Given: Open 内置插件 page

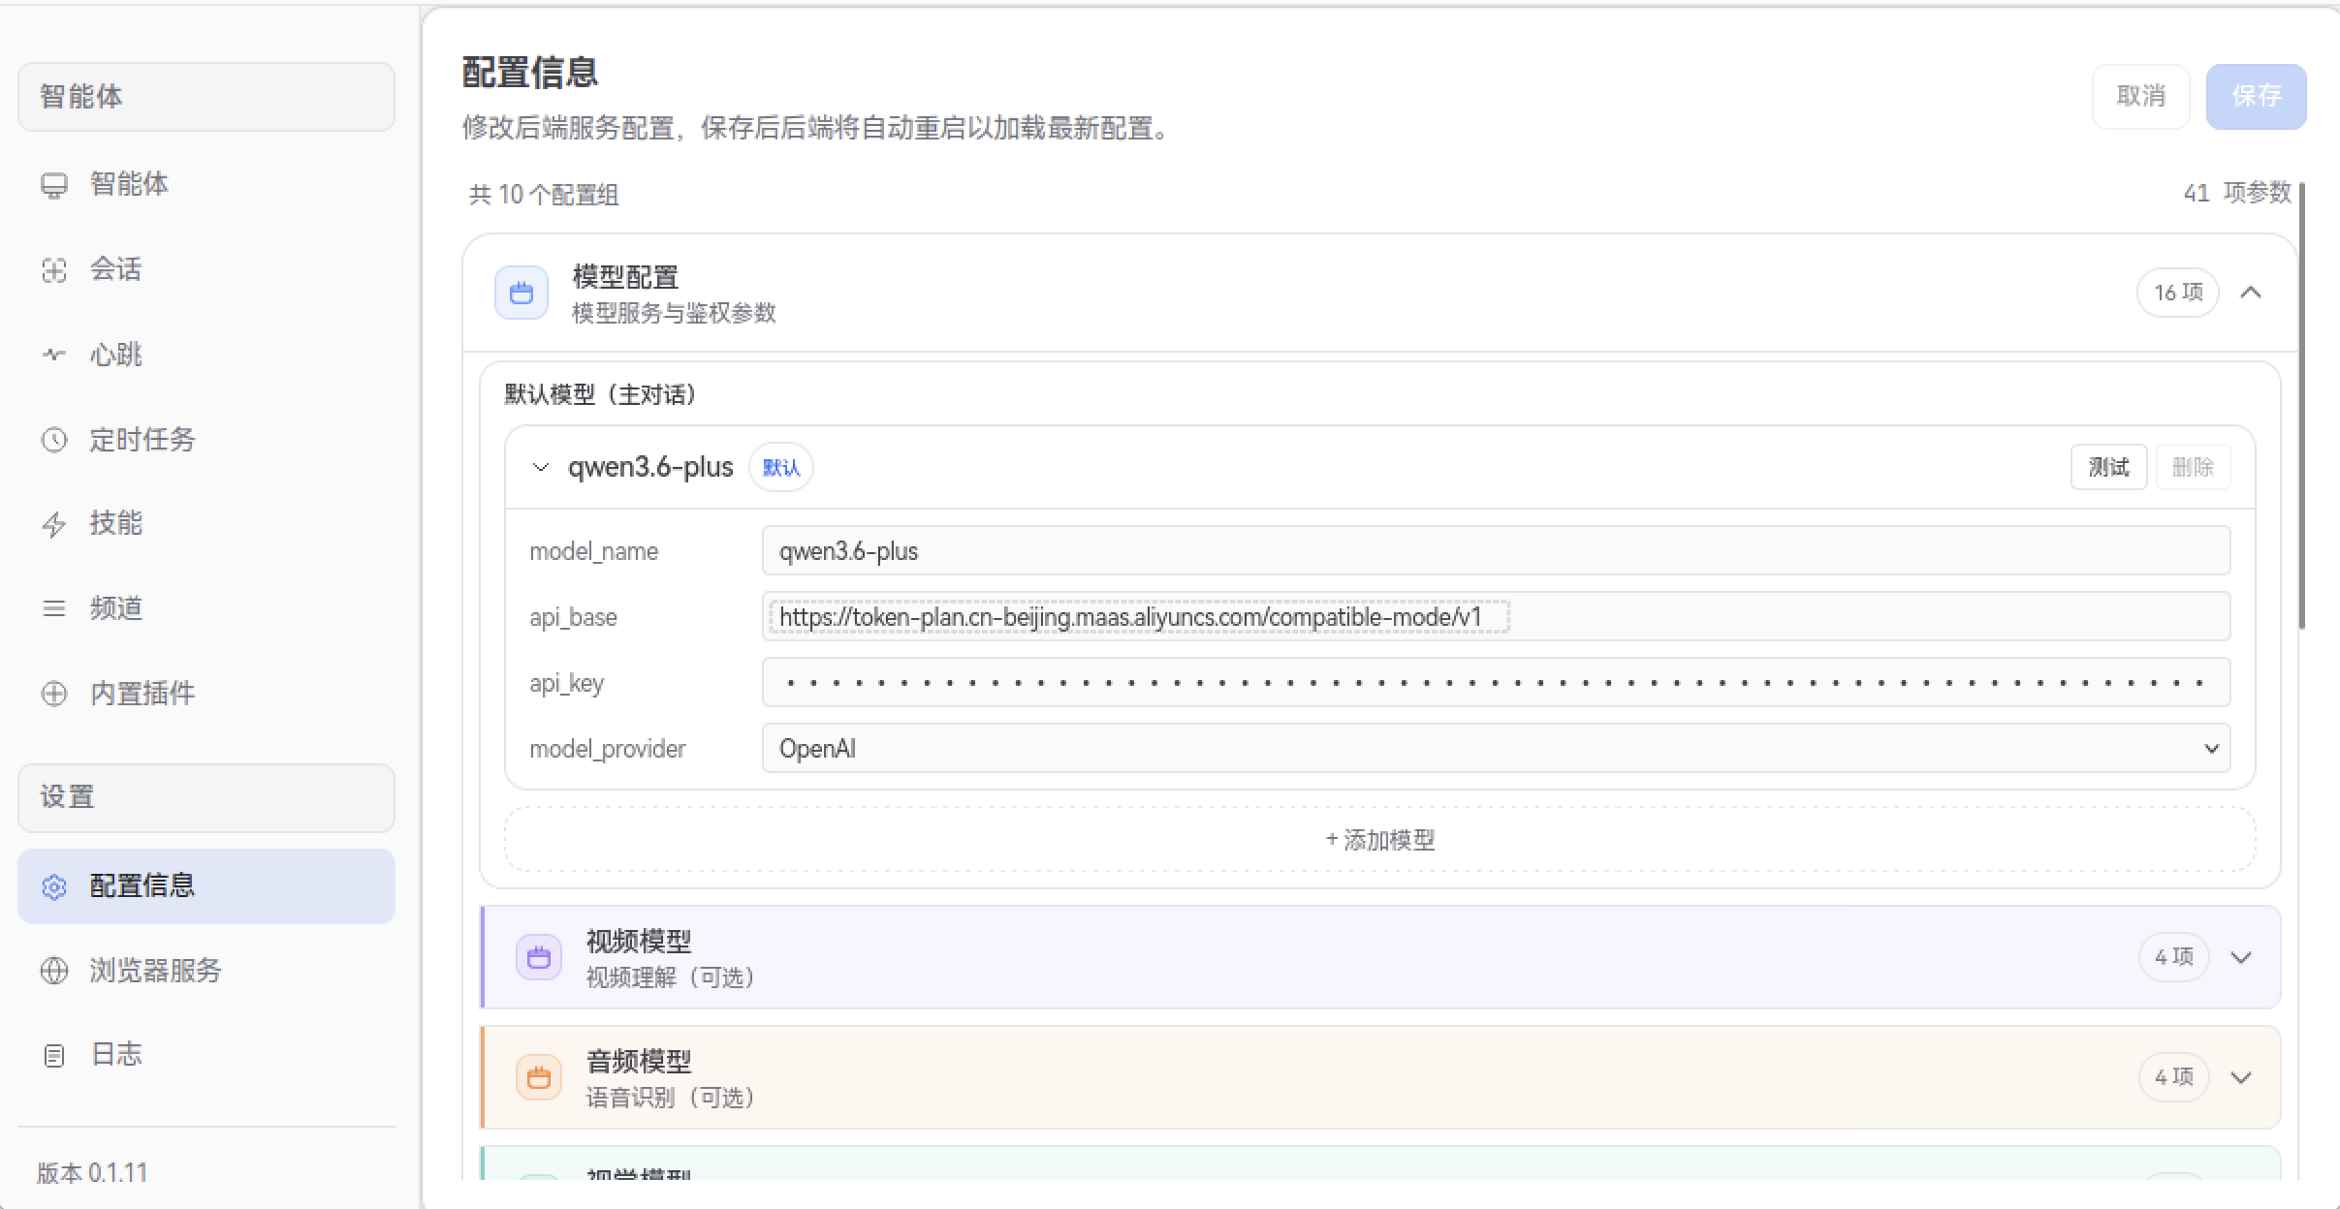Looking at the screenshot, I should point(206,694).
